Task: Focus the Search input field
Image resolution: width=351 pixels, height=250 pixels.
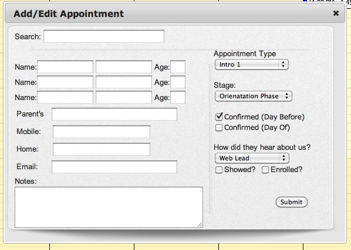Action: click(104, 36)
